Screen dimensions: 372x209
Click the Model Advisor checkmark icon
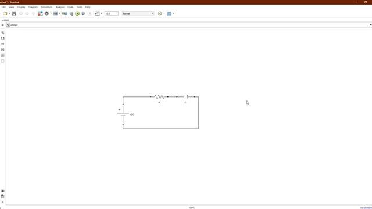tap(160, 13)
